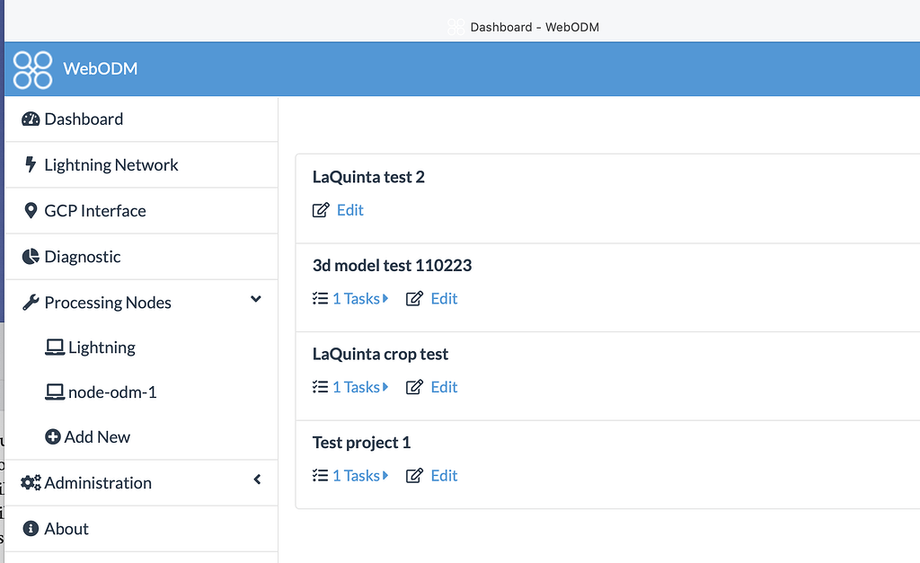Click the WebODM logo icon
The height and width of the screenshot is (563, 920).
pos(32,69)
